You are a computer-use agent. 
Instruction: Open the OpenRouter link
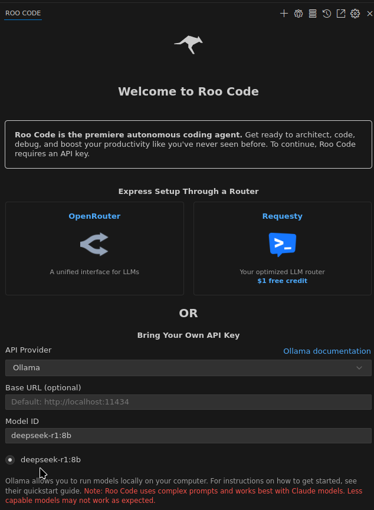(x=94, y=216)
